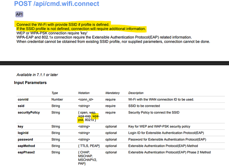Click the highlighted wpa-psk notation value
Screen dimensions: 229x166
(x=96, y=116)
